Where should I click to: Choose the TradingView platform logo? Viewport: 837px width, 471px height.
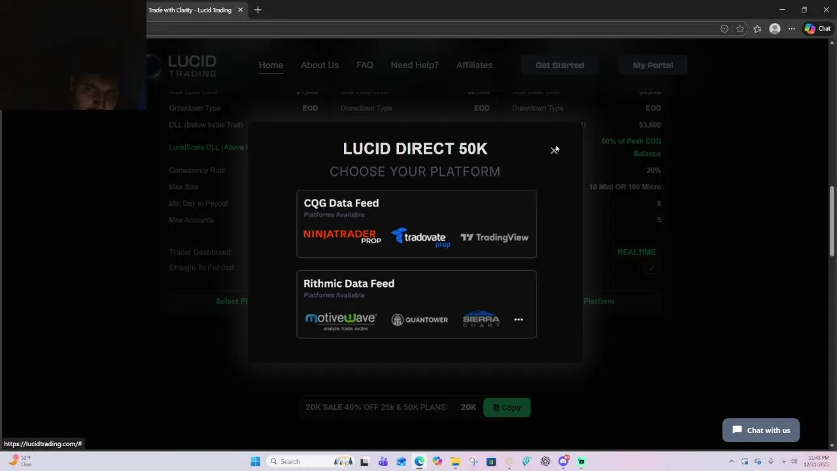(494, 237)
